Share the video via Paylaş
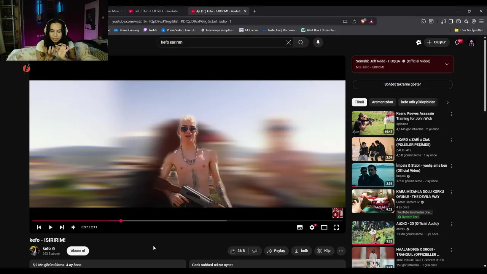487x274 pixels. pos(276,251)
